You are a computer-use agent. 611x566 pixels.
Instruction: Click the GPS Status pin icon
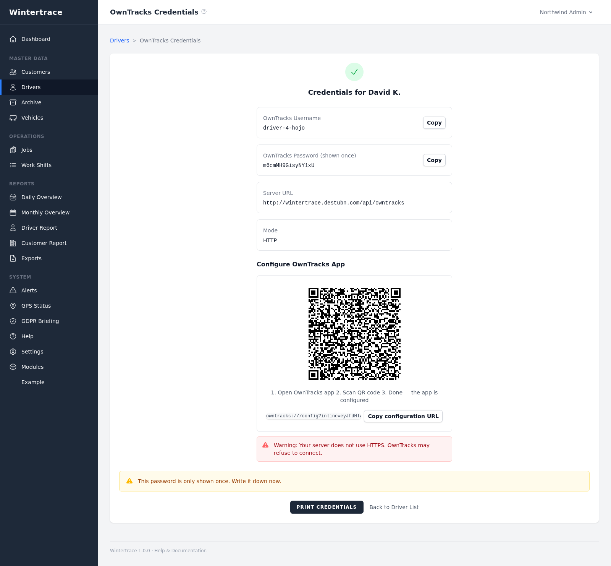[13, 306]
